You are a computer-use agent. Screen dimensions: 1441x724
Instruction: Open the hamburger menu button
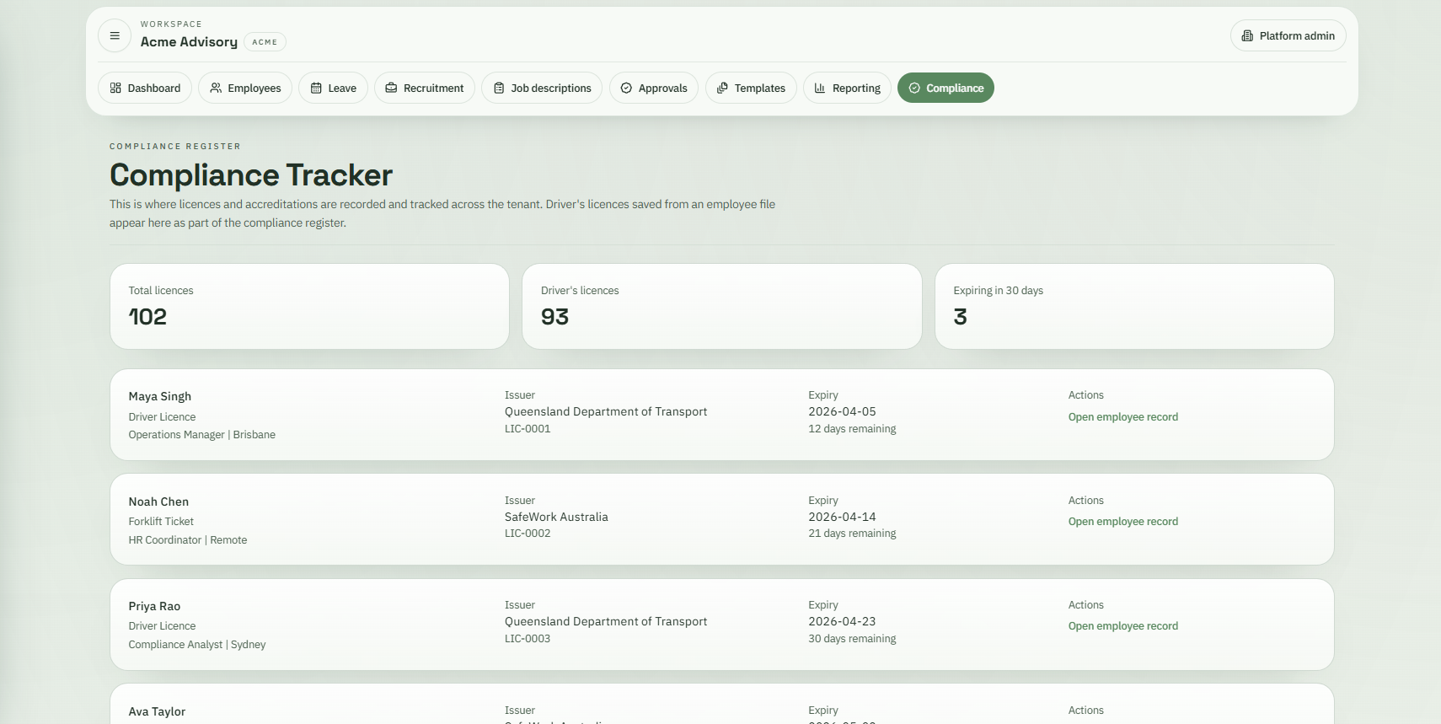click(x=115, y=35)
